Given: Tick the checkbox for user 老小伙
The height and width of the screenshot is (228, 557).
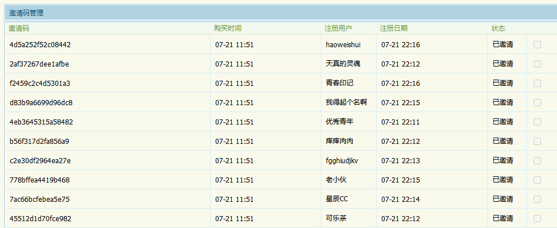Looking at the screenshot, I should [x=537, y=180].
